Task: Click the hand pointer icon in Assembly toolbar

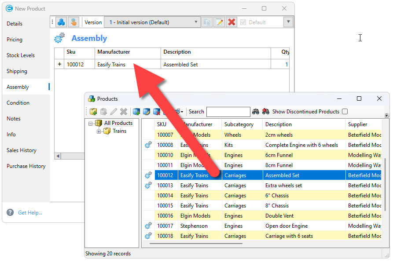Action: point(73,22)
